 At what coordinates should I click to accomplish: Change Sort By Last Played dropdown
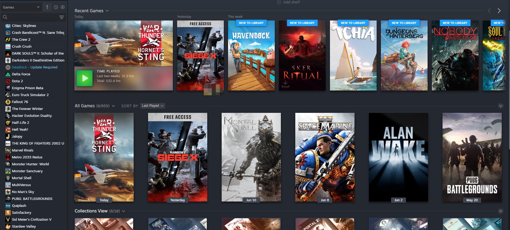coord(153,106)
